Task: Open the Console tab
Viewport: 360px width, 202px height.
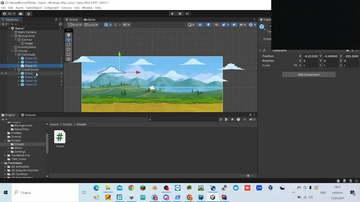Action: click(29, 115)
